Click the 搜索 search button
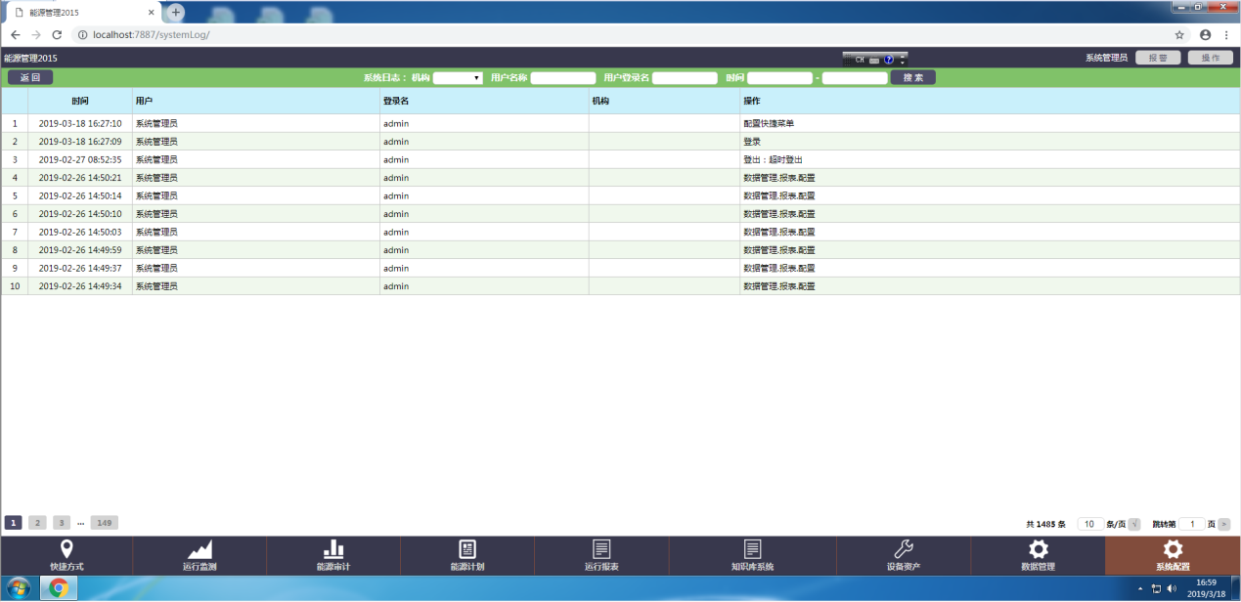 (912, 77)
